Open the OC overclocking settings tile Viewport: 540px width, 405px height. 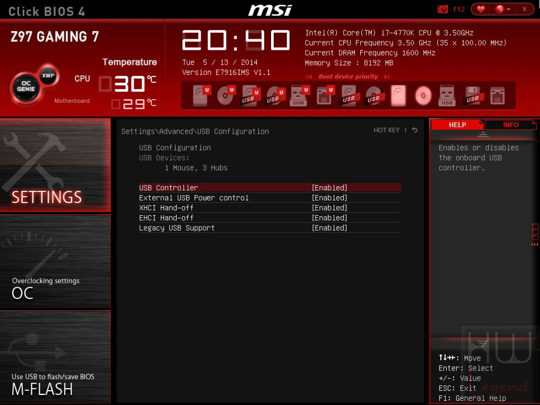(x=56, y=261)
